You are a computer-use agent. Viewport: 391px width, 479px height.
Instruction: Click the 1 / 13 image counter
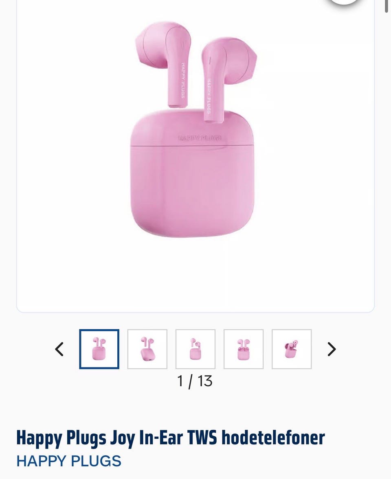(195, 381)
